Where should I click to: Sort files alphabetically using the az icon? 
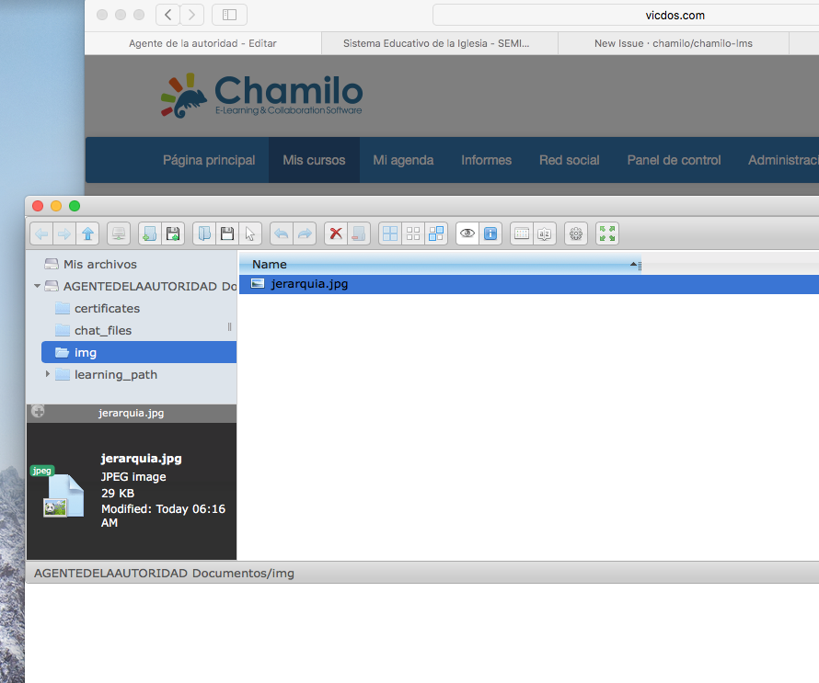544,233
